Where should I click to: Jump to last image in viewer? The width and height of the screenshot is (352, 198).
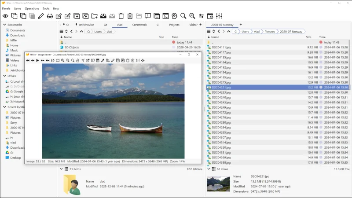[x=48, y=60]
